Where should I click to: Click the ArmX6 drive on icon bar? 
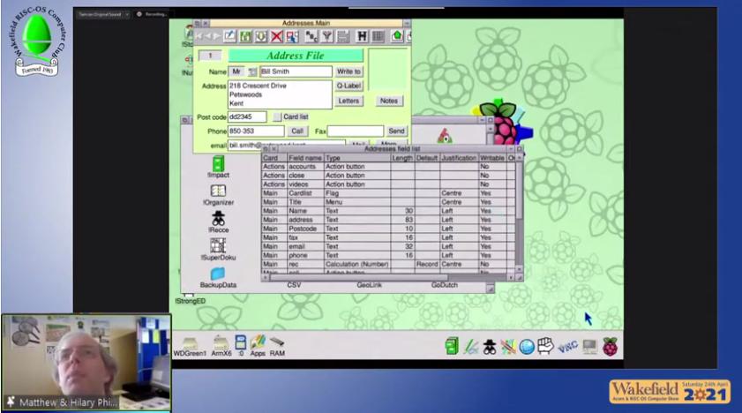click(221, 346)
